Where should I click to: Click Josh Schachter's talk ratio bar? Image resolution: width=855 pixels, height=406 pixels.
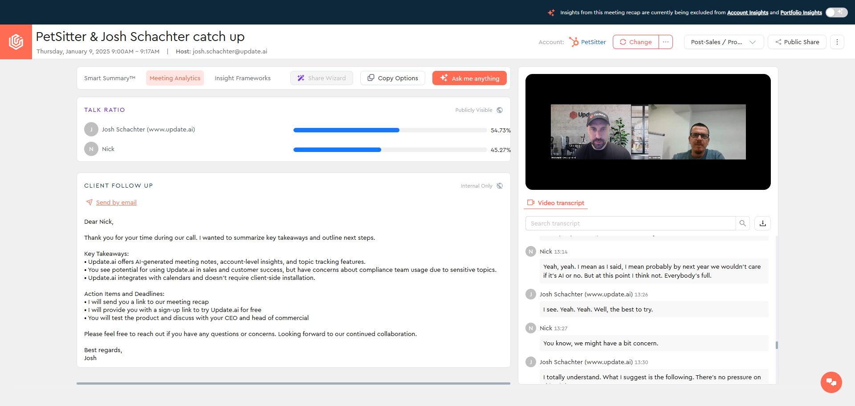[x=390, y=130]
